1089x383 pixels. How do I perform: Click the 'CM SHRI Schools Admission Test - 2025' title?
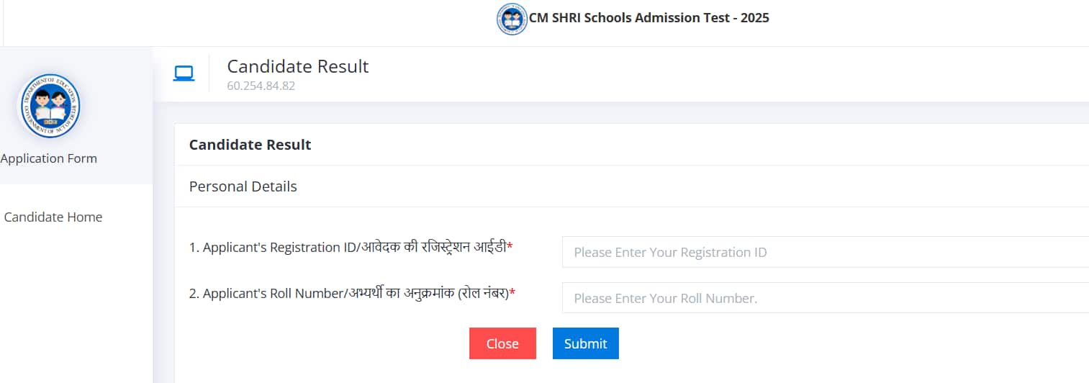click(x=649, y=18)
